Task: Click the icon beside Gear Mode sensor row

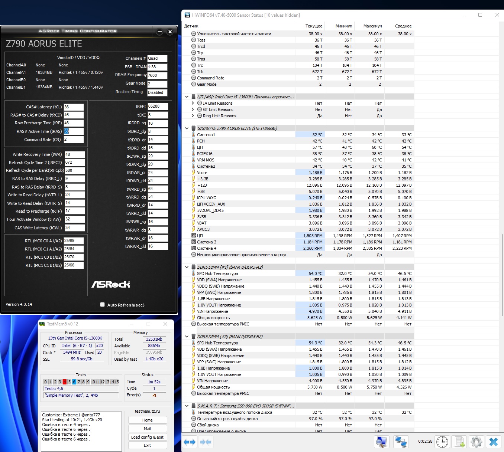Action: pyautogui.click(x=194, y=84)
